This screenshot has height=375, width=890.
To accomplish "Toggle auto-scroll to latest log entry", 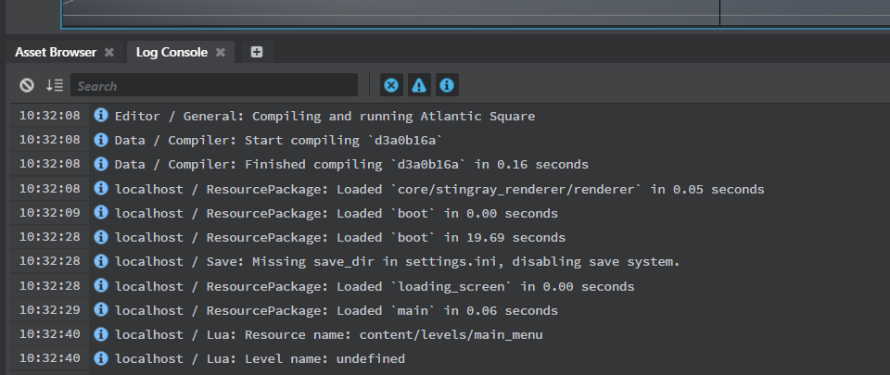I will pyautogui.click(x=55, y=86).
